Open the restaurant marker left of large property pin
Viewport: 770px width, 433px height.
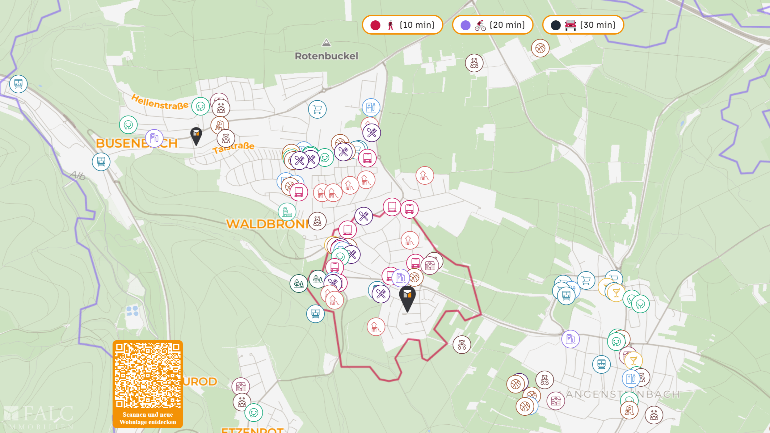coord(381,294)
